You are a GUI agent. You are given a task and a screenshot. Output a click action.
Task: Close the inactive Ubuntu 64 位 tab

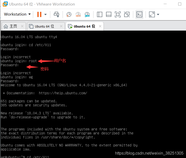tap(61, 26)
